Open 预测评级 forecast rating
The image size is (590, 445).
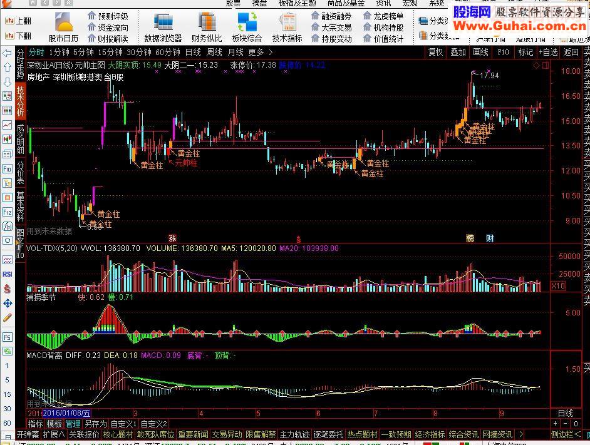click(108, 16)
